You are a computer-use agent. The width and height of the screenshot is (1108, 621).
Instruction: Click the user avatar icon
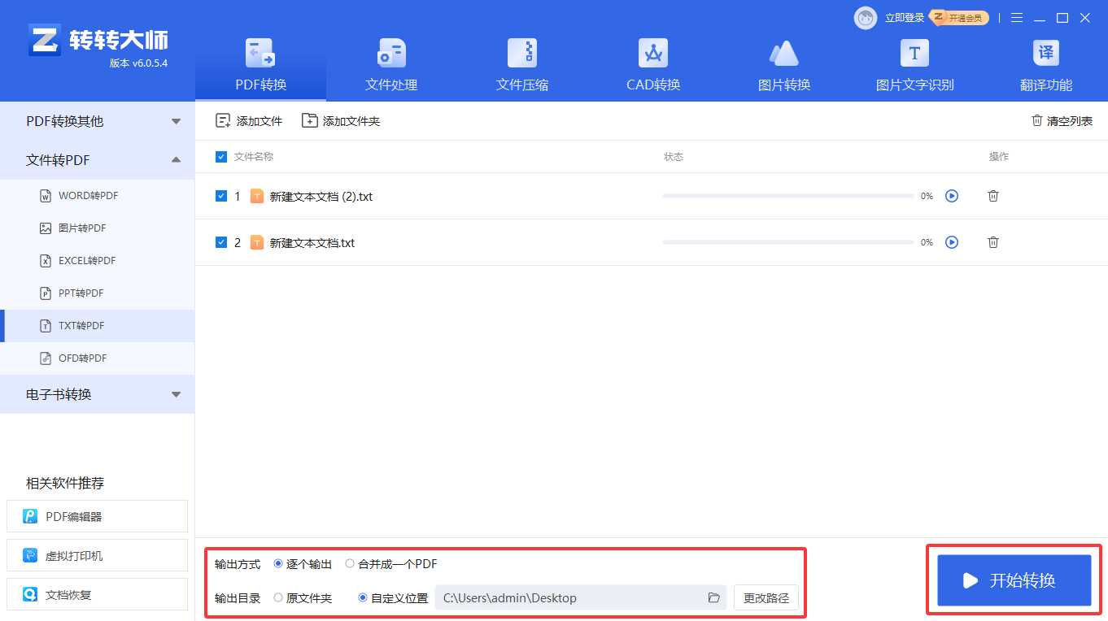[866, 18]
